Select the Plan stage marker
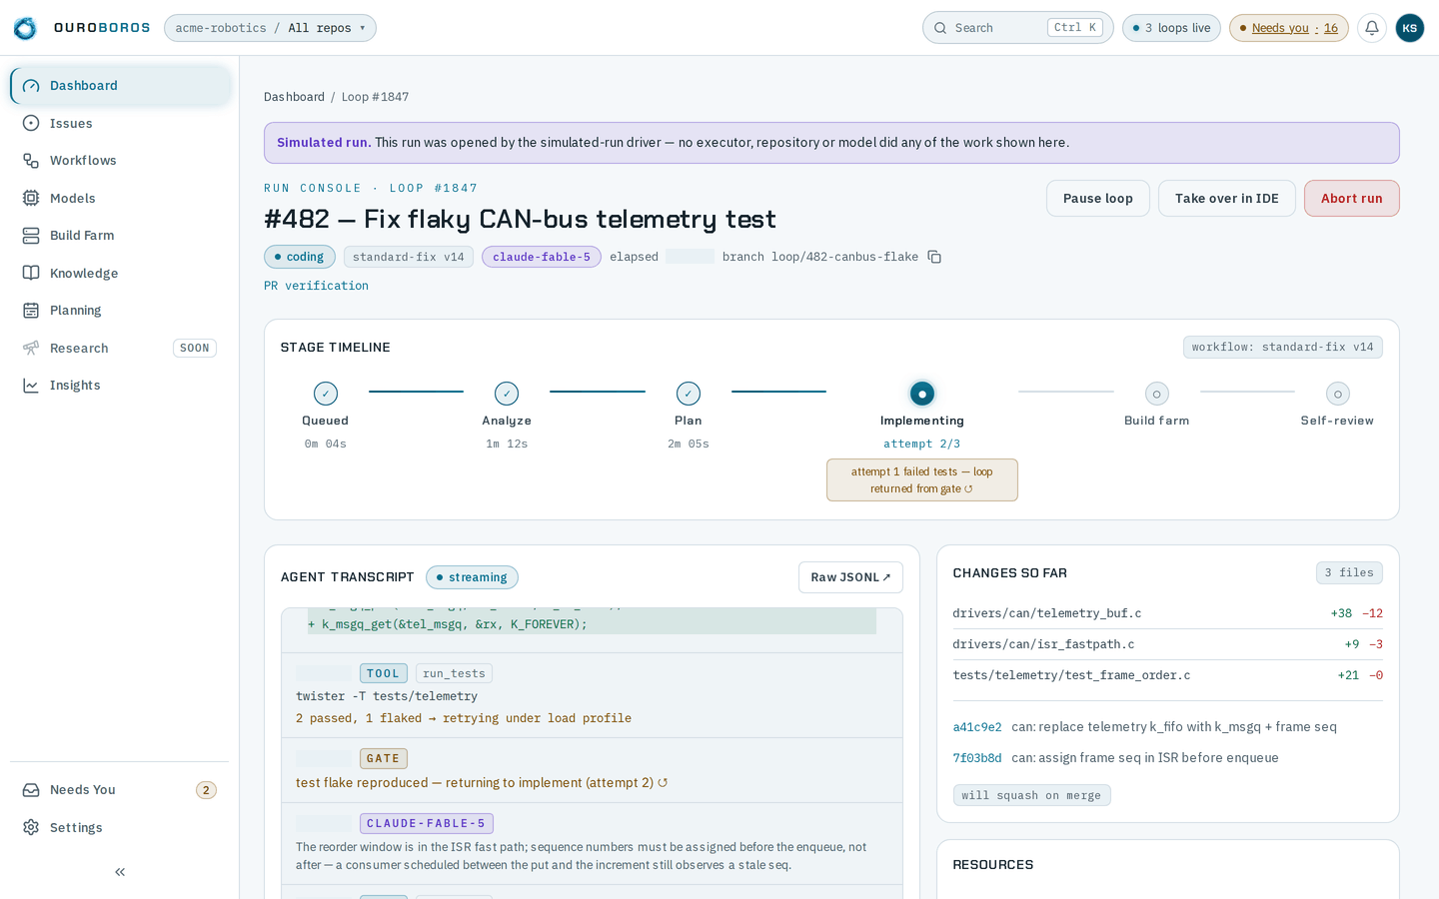The image size is (1439, 899). tap(689, 394)
